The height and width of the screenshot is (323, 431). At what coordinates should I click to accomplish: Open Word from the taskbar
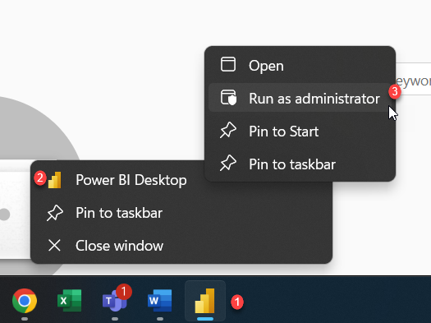click(x=160, y=301)
